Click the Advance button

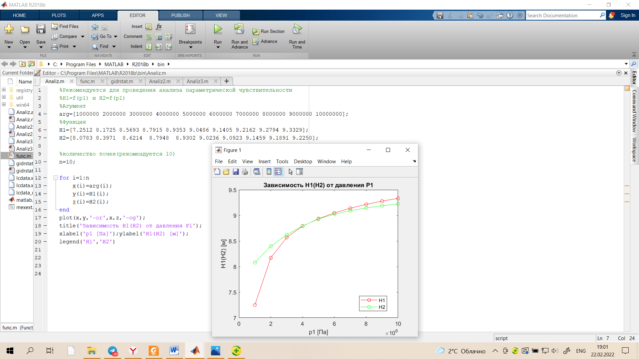pyautogui.click(x=265, y=42)
